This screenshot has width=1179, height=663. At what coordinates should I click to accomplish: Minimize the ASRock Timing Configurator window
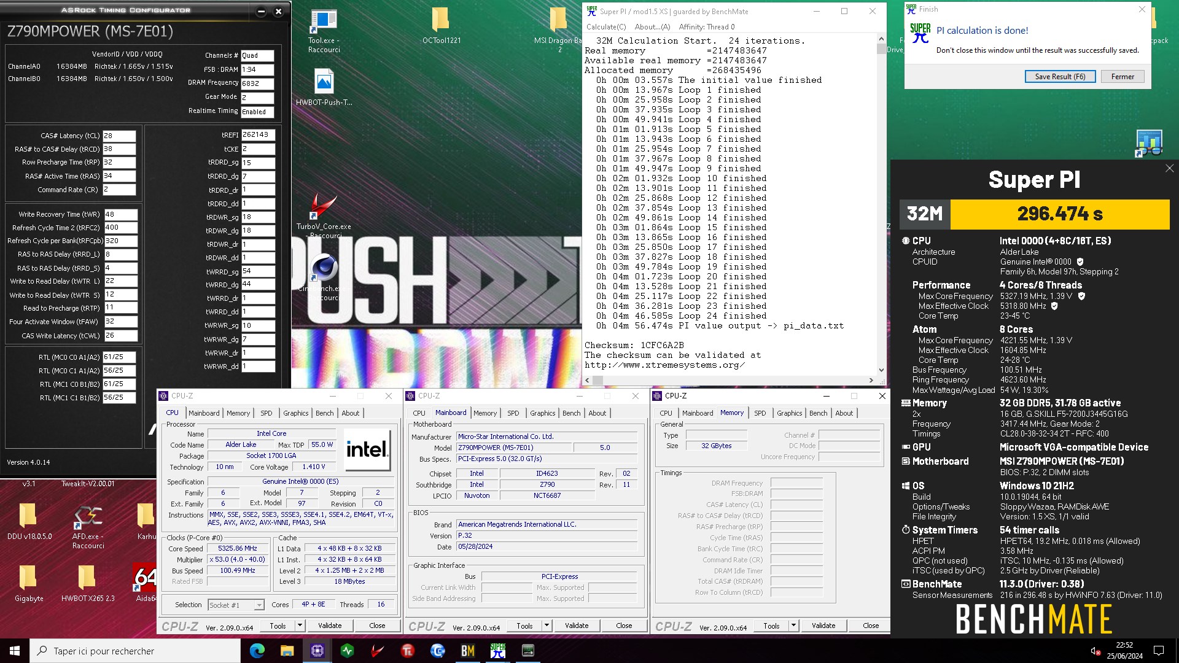tap(261, 11)
